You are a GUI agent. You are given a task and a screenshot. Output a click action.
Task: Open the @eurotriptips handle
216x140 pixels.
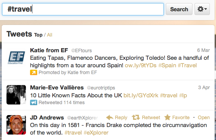tap(101, 88)
